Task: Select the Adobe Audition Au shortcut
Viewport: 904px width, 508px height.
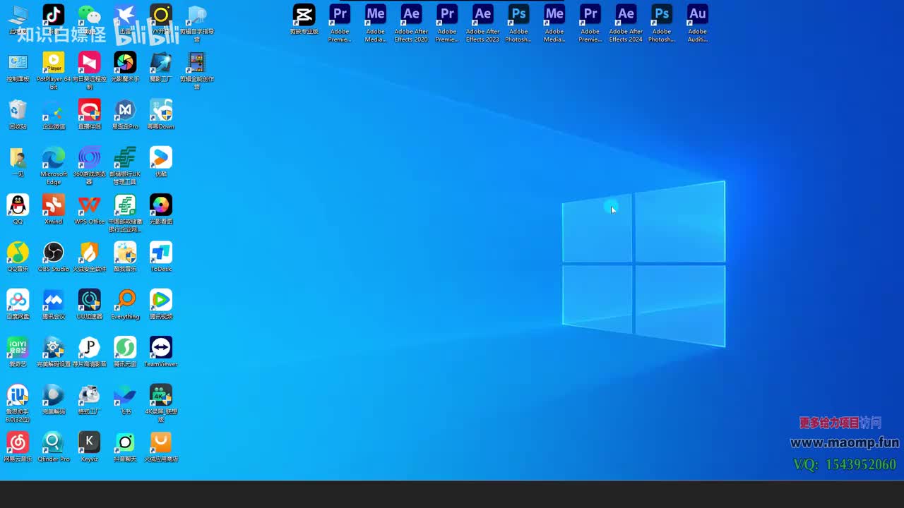Action: 698,15
